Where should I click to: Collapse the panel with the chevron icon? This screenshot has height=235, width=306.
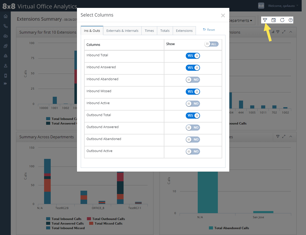pyautogui.click(x=291, y=32)
